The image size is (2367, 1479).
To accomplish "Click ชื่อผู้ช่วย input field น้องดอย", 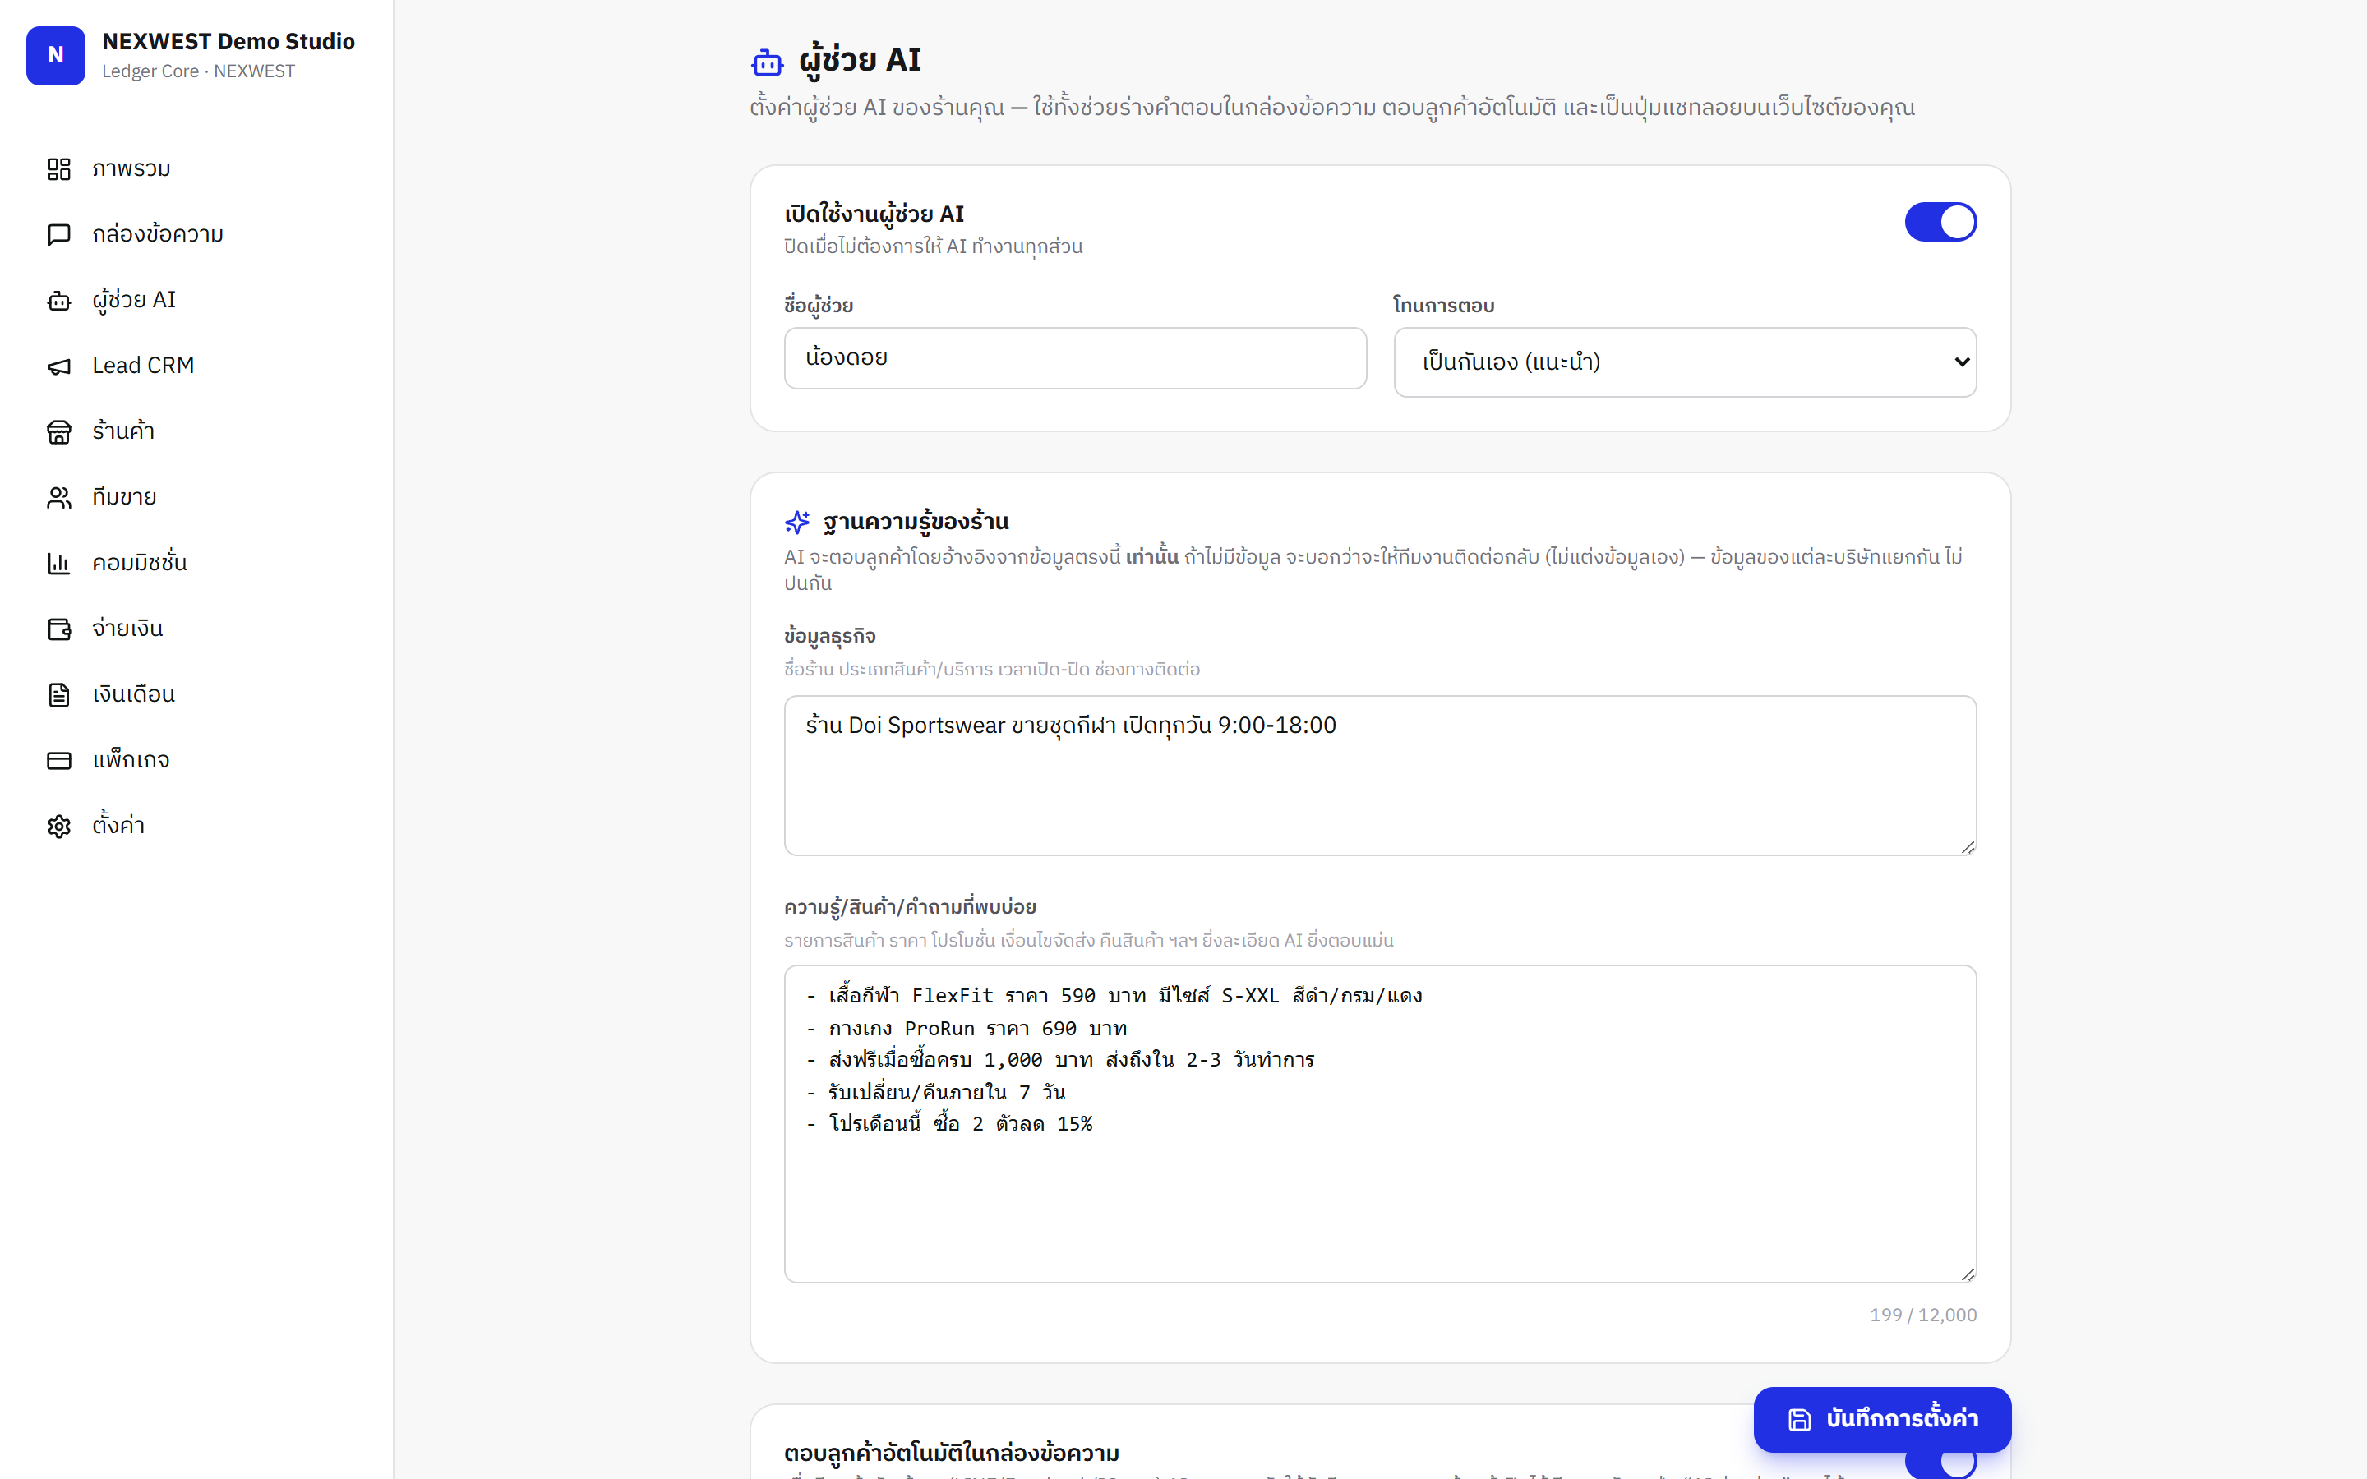I will (1075, 358).
